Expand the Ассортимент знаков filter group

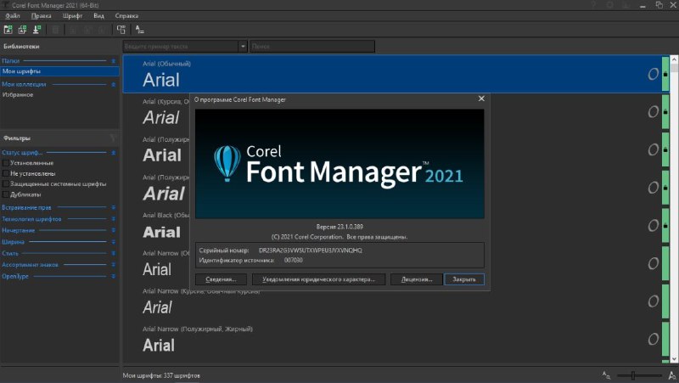(x=114, y=265)
